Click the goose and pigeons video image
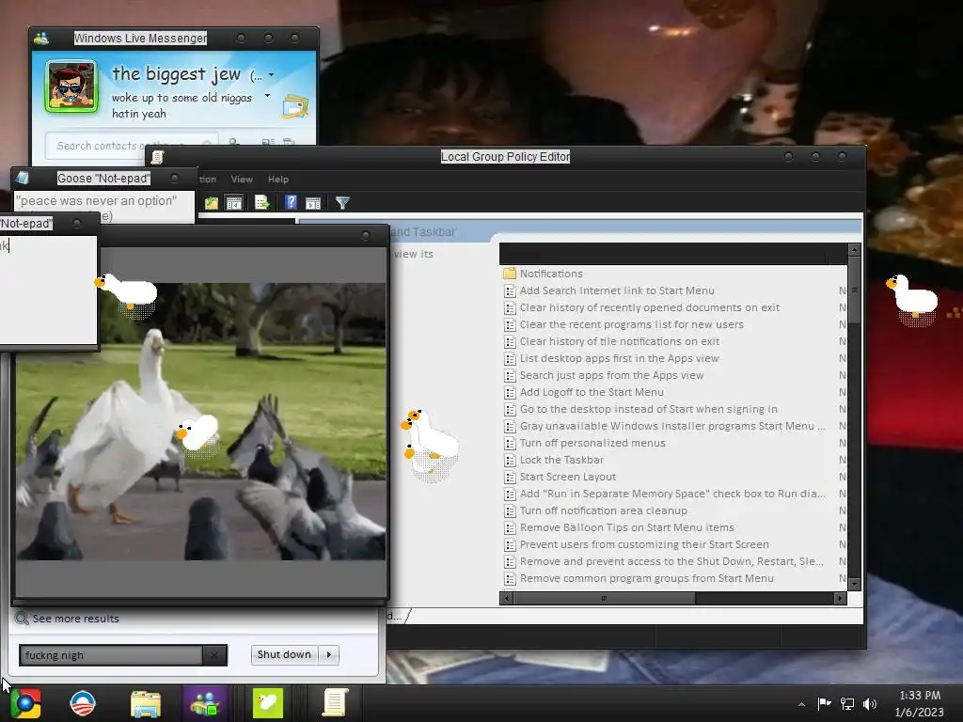Screen dimensions: 963x722 click(201, 421)
